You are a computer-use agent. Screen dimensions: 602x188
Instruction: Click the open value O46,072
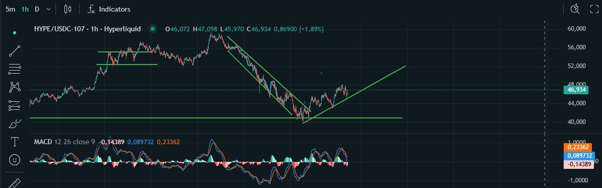pos(177,29)
